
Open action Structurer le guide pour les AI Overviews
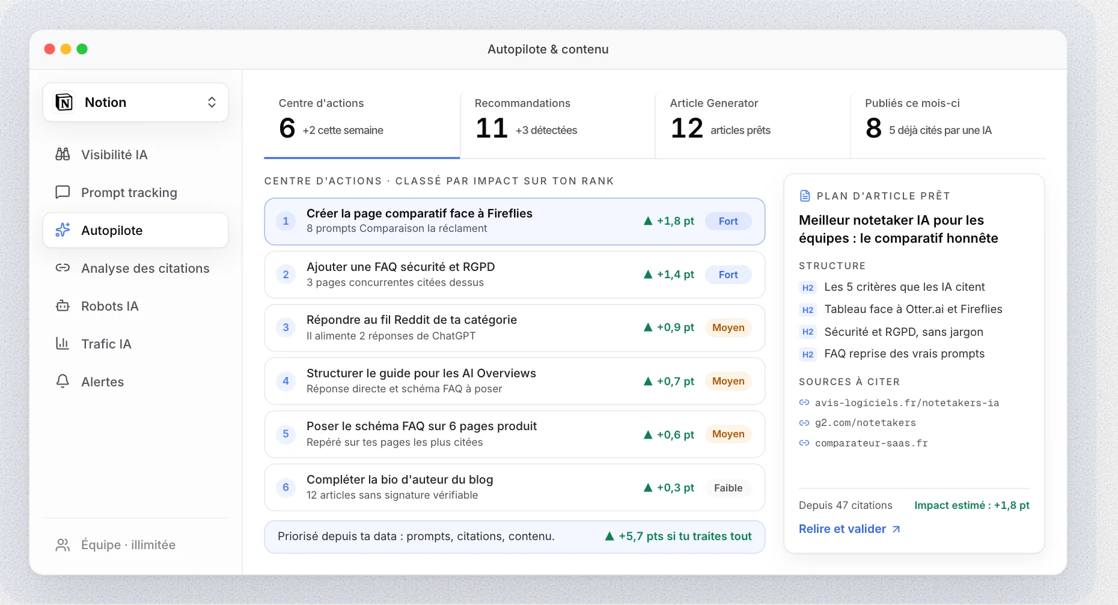point(515,381)
